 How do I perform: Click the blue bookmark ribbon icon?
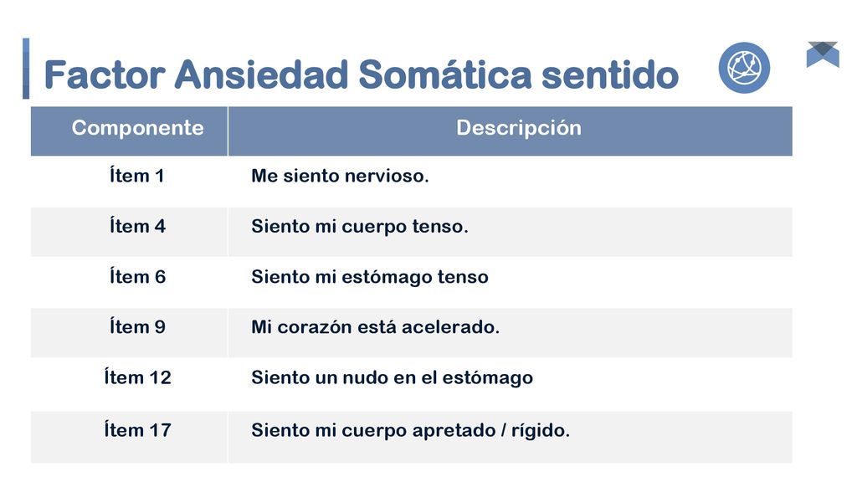tap(823, 54)
